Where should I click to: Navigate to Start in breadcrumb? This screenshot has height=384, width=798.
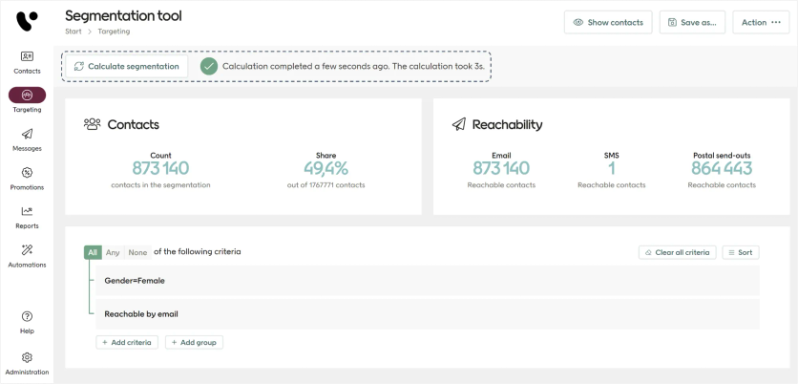pyautogui.click(x=73, y=32)
